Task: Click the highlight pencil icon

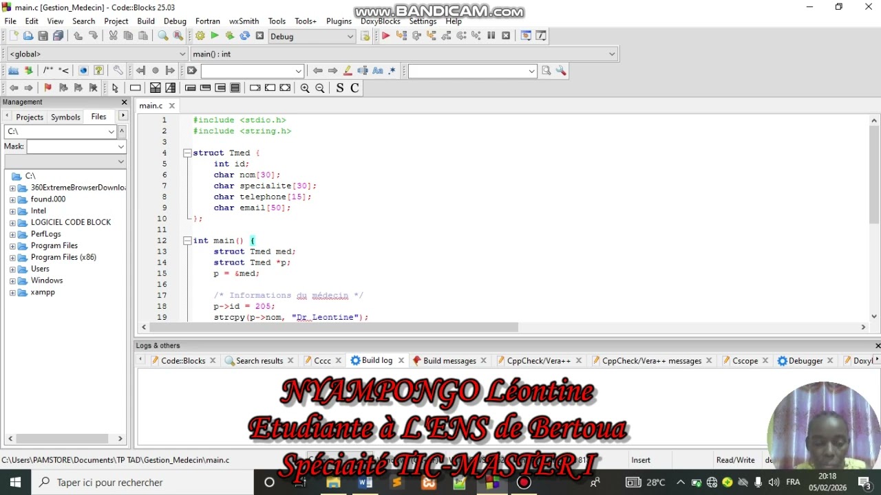Action: coord(348,70)
